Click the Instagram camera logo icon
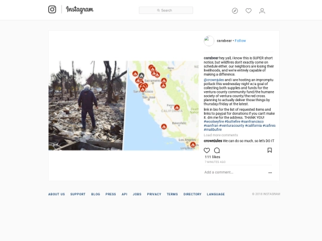Image resolution: width=322 pixels, height=241 pixels. point(52,10)
